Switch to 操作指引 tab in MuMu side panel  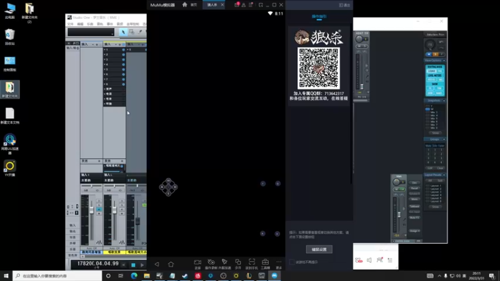[x=319, y=16]
